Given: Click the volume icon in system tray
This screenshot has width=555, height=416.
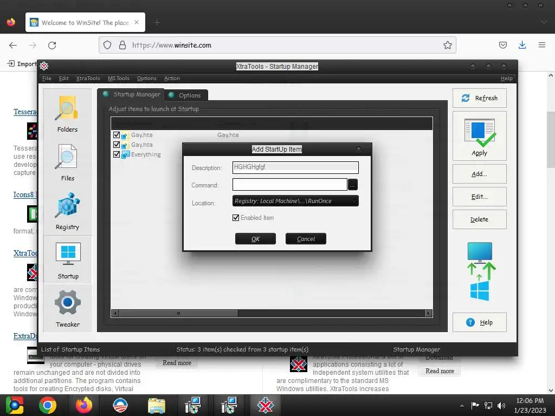Looking at the screenshot, I should 501,405.
